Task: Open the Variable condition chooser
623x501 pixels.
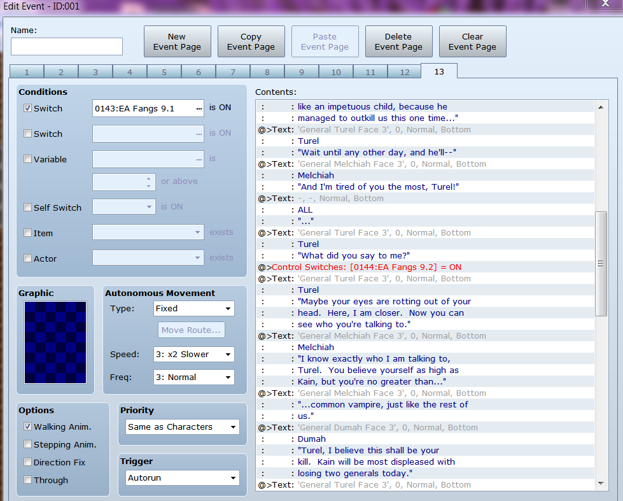Action: [199, 159]
